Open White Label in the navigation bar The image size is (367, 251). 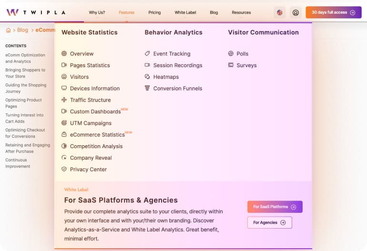click(x=185, y=12)
